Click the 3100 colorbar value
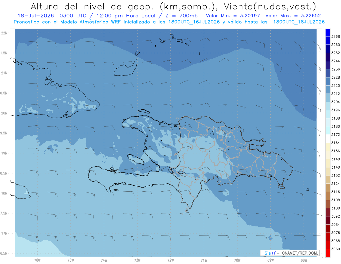This screenshot has height=264, width=341. click(336, 208)
